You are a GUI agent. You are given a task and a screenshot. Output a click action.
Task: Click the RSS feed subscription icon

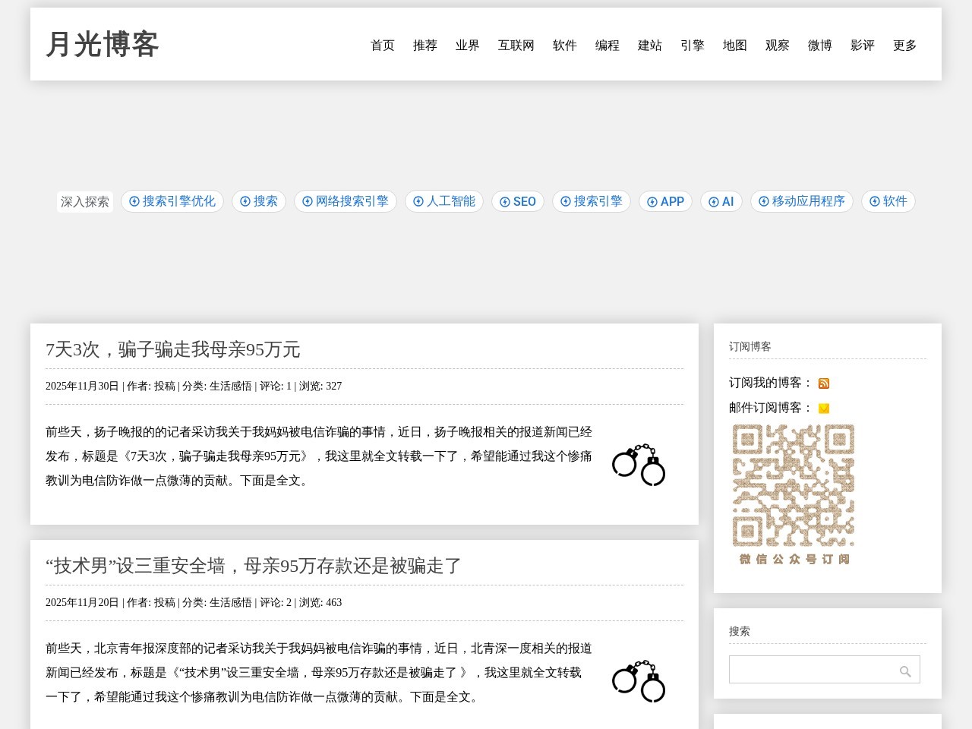824,383
